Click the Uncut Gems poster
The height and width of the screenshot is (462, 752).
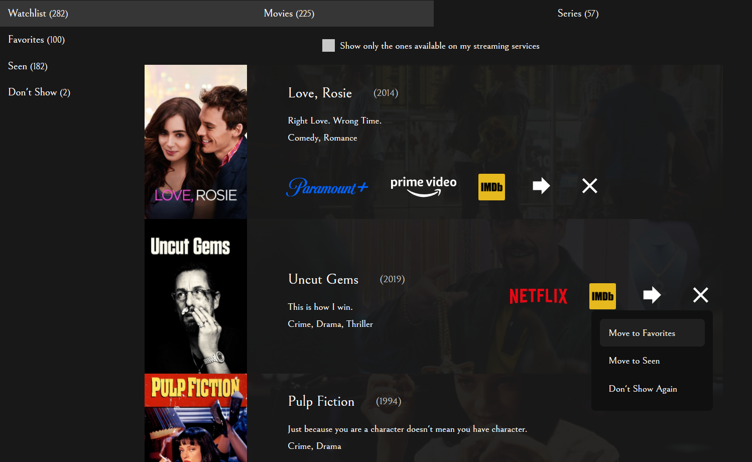(x=195, y=296)
